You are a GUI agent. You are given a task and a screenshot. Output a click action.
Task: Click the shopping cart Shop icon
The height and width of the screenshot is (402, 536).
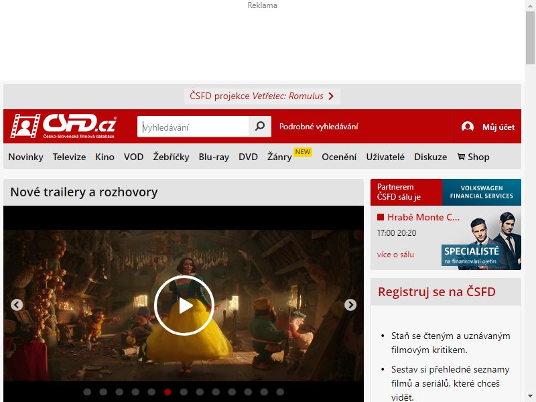(461, 157)
